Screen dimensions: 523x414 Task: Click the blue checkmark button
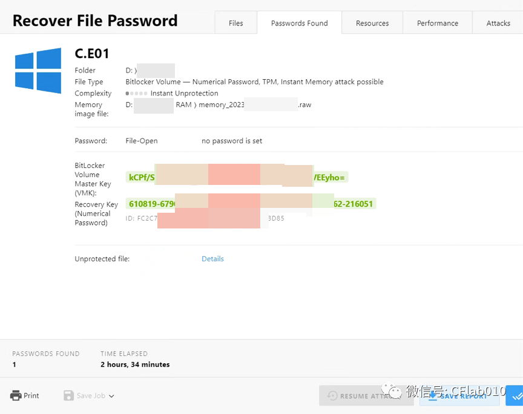515,396
